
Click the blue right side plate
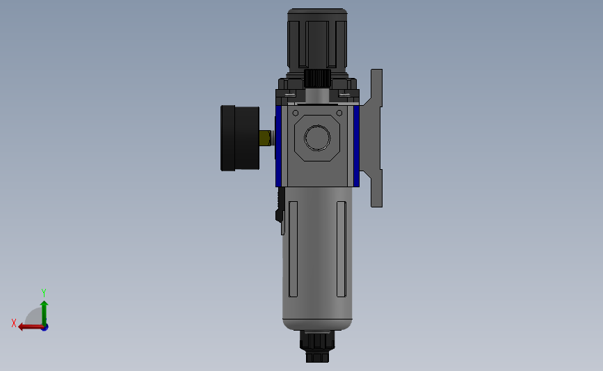357,146
